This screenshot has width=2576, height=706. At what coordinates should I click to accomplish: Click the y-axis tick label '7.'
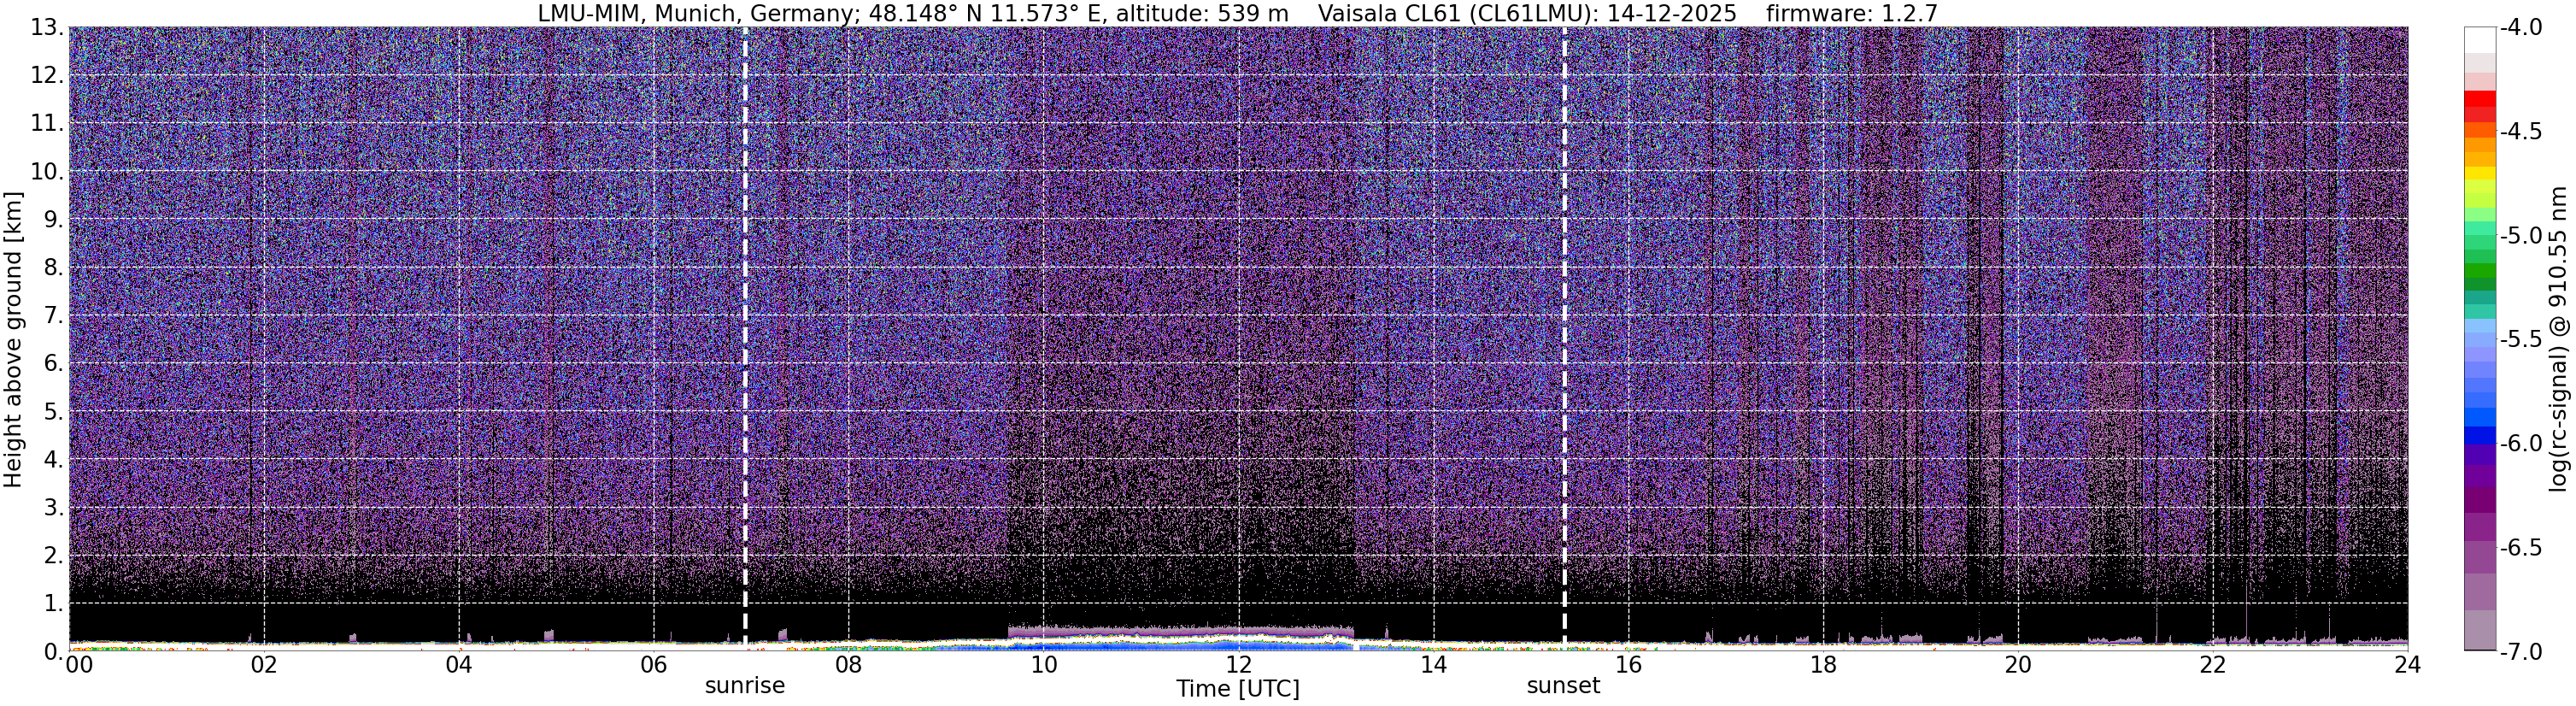point(53,316)
